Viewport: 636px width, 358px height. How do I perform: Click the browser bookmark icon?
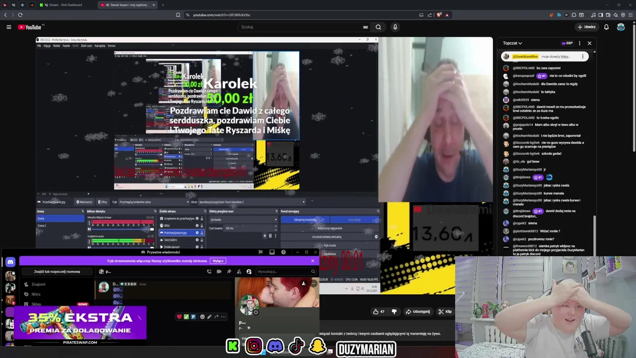click(178, 15)
